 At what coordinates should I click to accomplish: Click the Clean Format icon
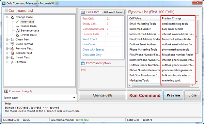pos(12,44)
